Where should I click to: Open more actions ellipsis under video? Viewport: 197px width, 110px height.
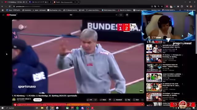pos(142,100)
